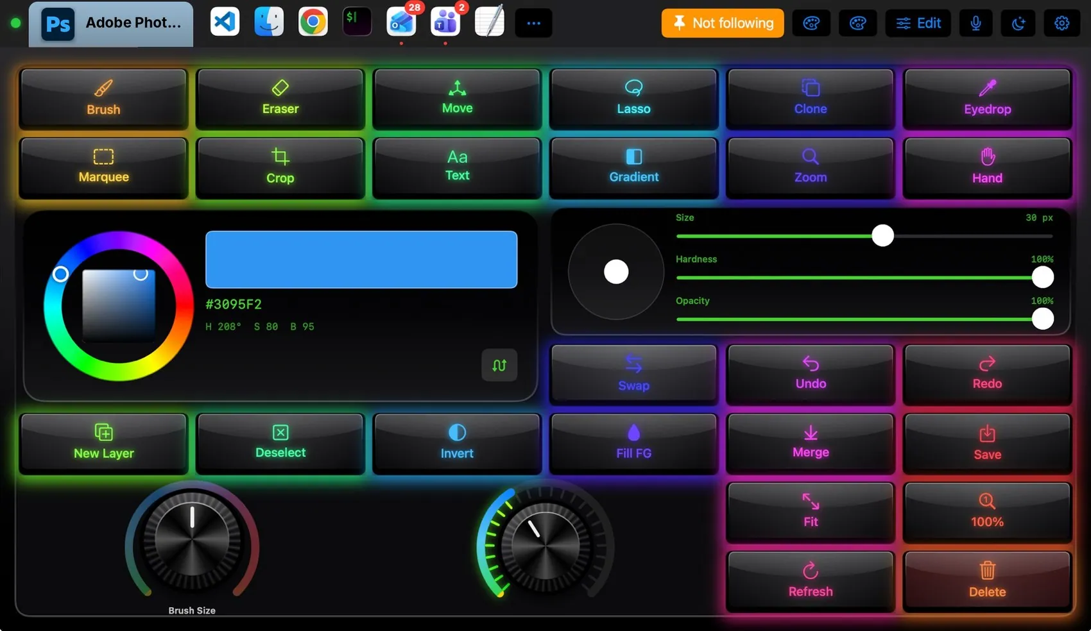This screenshot has width=1091, height=631.
Task: Merge layers with Merge button
Action: click(811, 443)
